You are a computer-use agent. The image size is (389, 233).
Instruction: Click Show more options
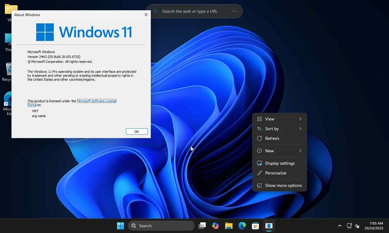(x=279, y=185)
